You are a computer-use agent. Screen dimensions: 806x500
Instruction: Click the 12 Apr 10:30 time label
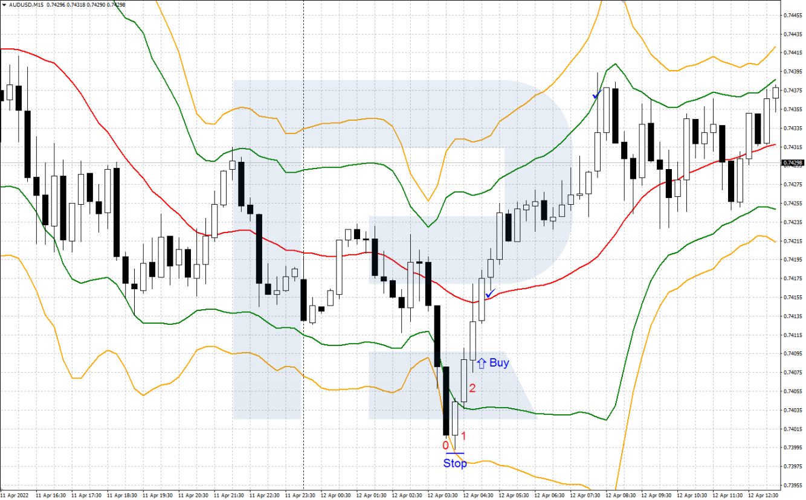click(x=691, y=495)
